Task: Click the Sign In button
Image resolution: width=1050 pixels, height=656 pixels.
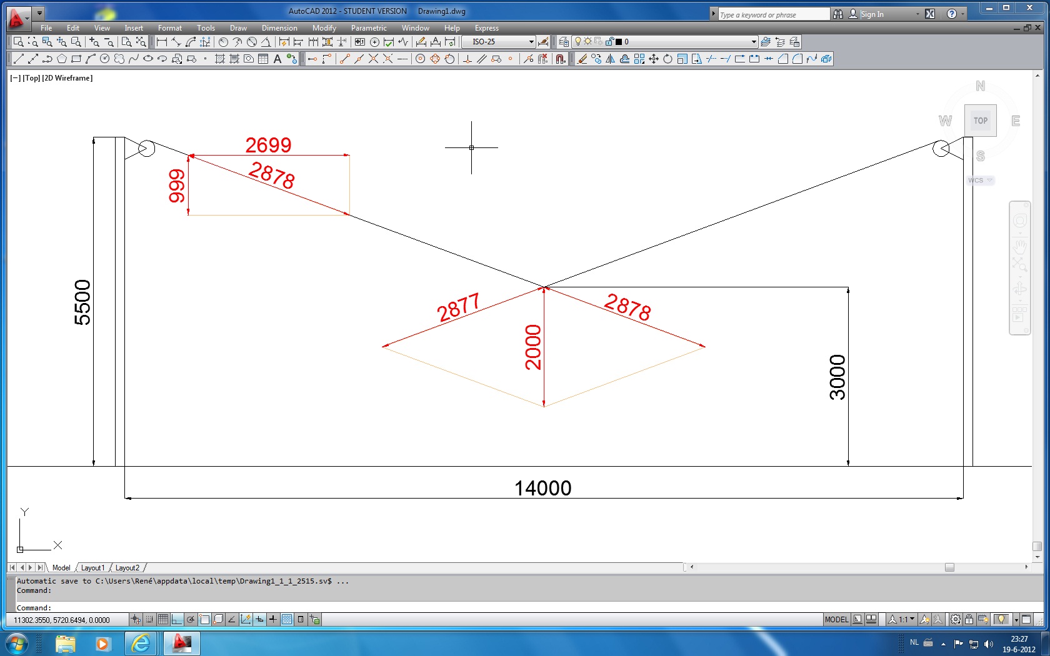Action: [x=871, y=14]
